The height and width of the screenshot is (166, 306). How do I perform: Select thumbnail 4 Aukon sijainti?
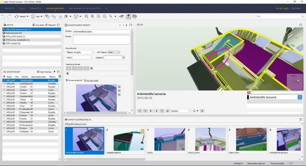coord(207,141)
